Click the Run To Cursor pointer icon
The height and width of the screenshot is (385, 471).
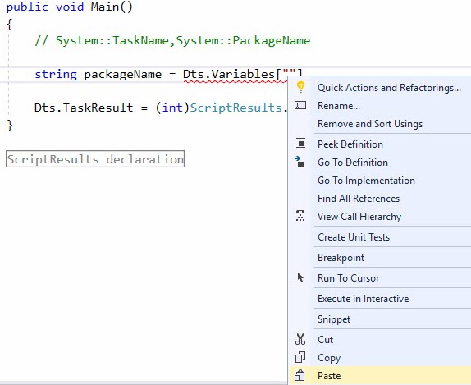tap(300, 277)
